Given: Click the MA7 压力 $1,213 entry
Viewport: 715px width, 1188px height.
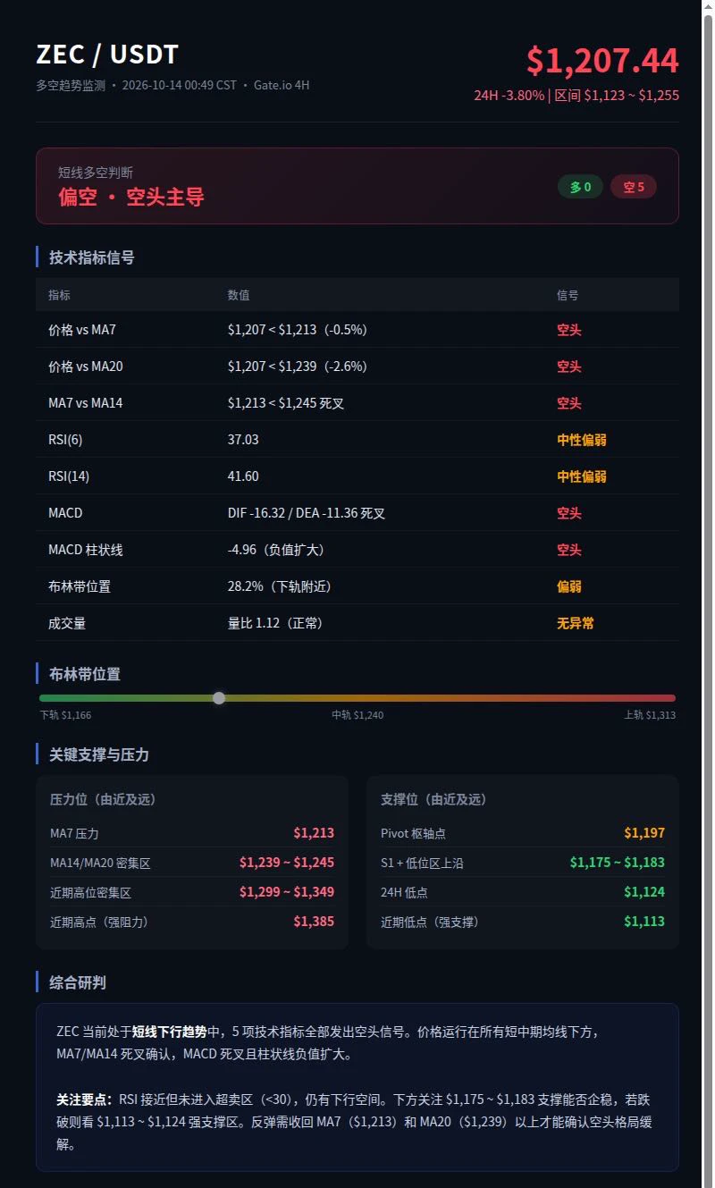Looking at the screenshot, I should point(192,833).
